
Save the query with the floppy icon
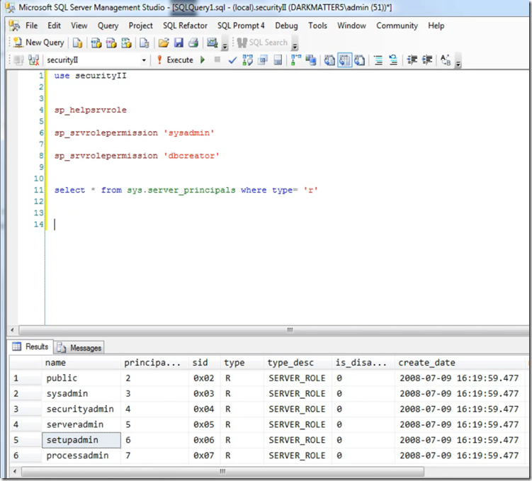click(179, 43)
